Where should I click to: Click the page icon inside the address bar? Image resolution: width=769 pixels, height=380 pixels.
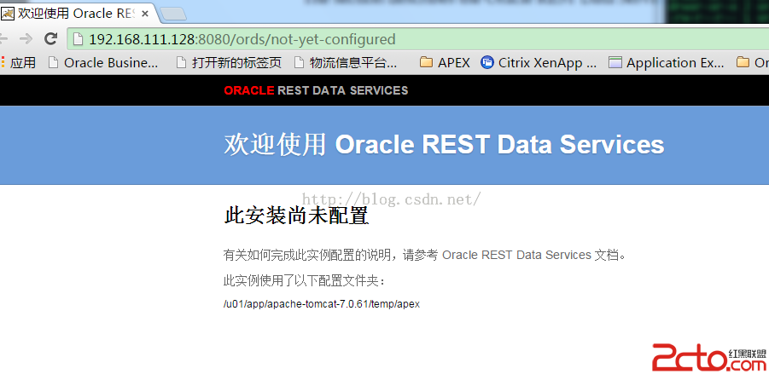point(79,38)
